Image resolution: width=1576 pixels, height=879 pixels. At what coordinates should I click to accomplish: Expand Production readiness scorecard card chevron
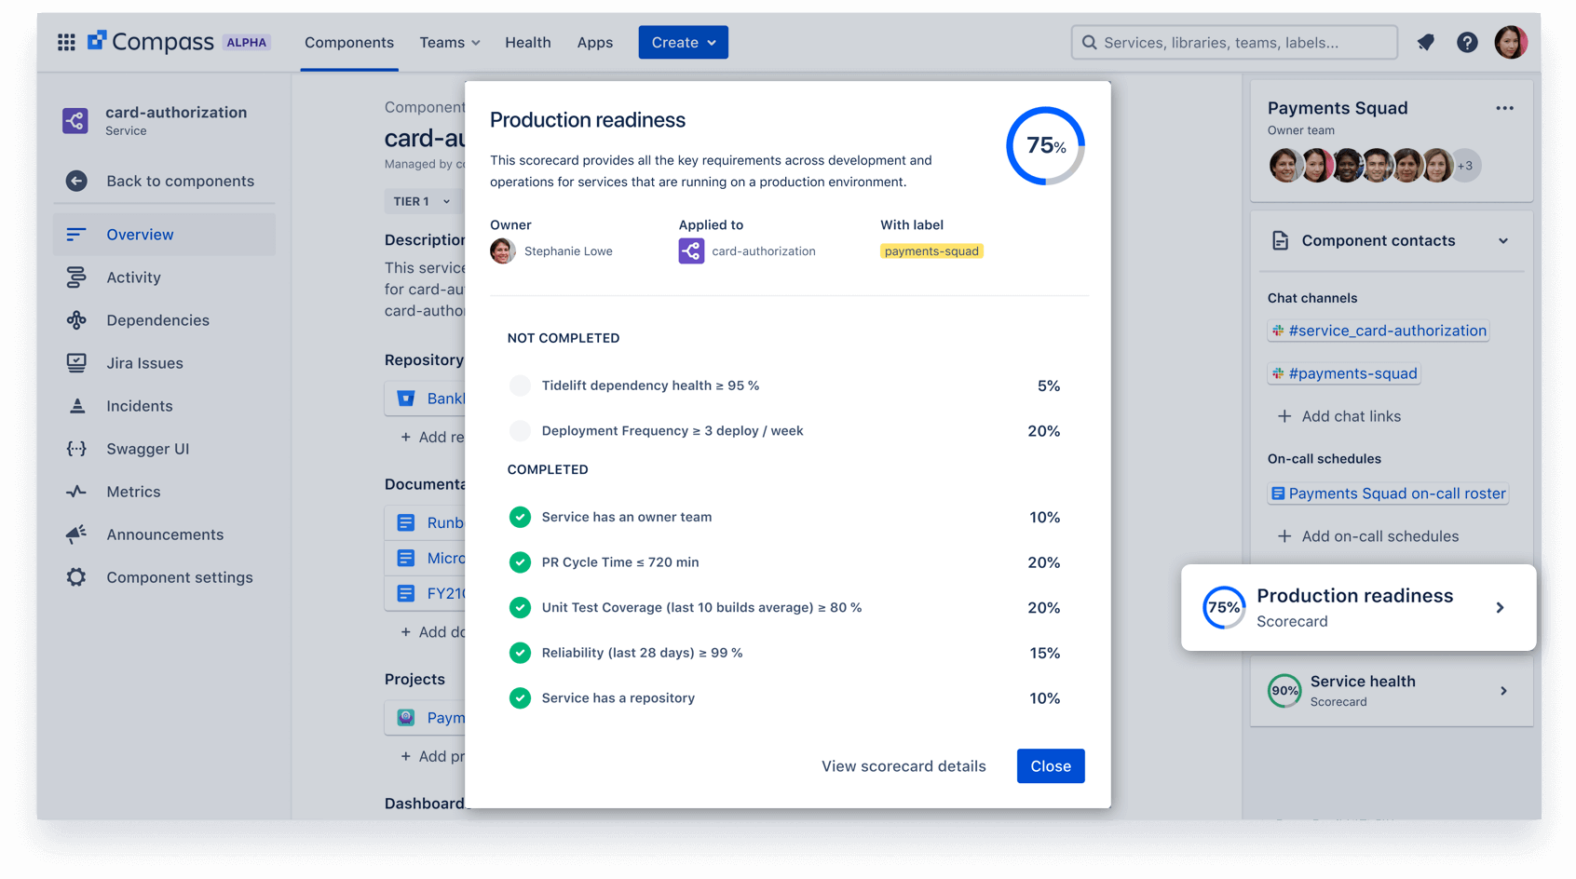(1500, 608)
